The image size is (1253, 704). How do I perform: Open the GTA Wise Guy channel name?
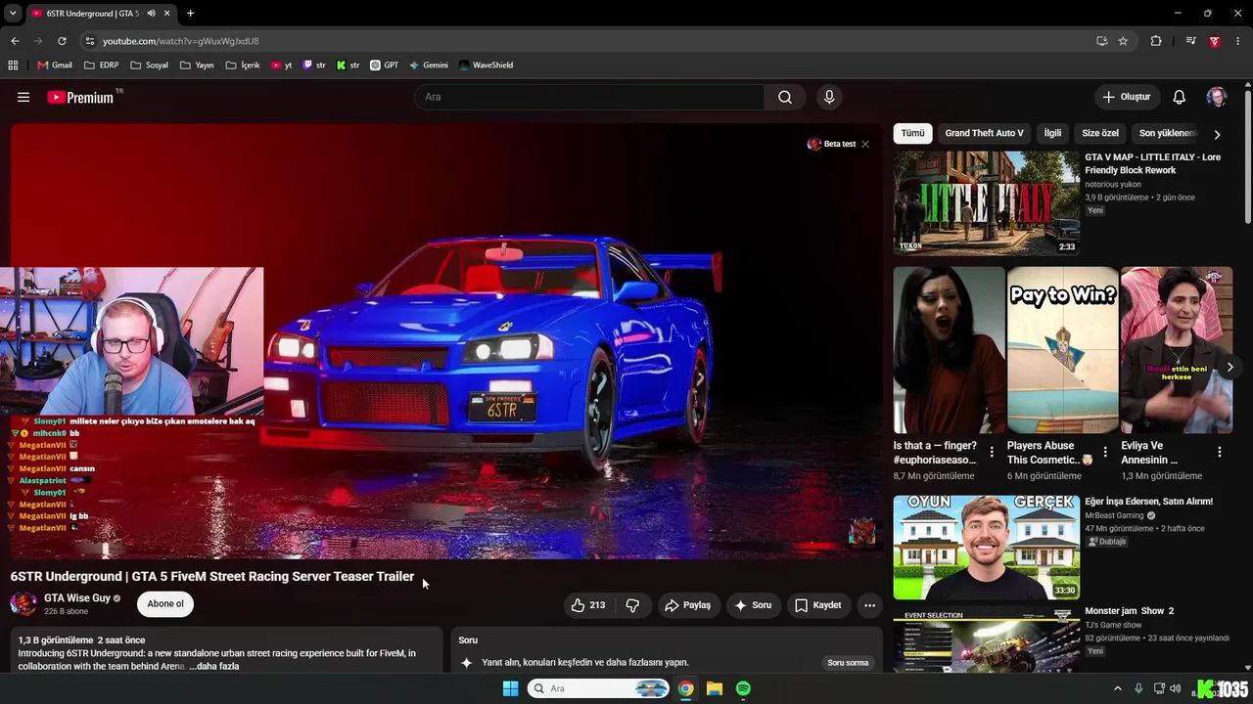(77, 598)
